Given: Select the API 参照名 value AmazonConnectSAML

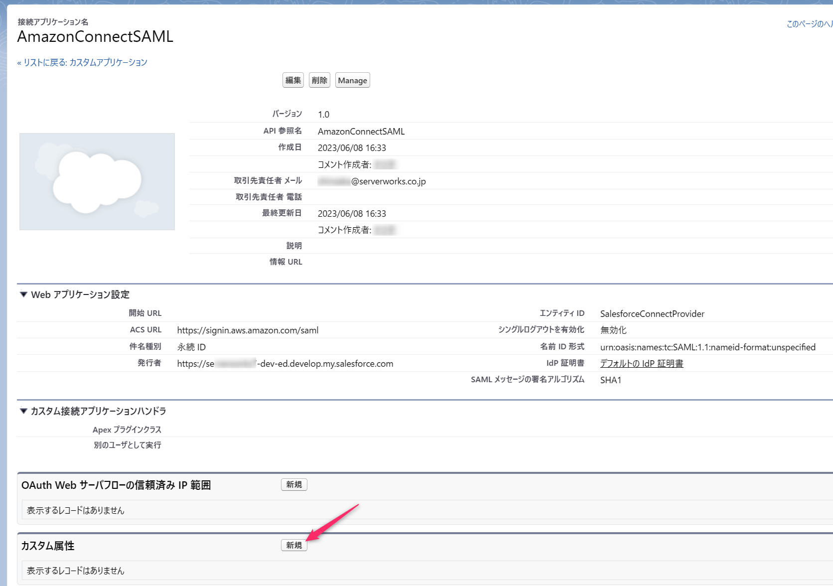Looking at the screenshot, I should pyautogui.click(x=361, y=131).
